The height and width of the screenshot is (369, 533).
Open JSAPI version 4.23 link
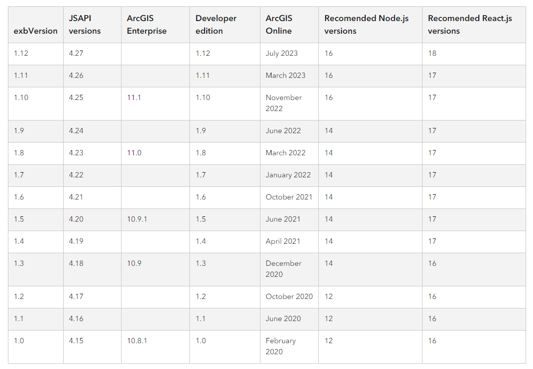coord(76,153)
